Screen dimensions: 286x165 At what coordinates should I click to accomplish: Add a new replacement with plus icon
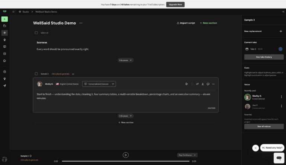pos(281,31)
